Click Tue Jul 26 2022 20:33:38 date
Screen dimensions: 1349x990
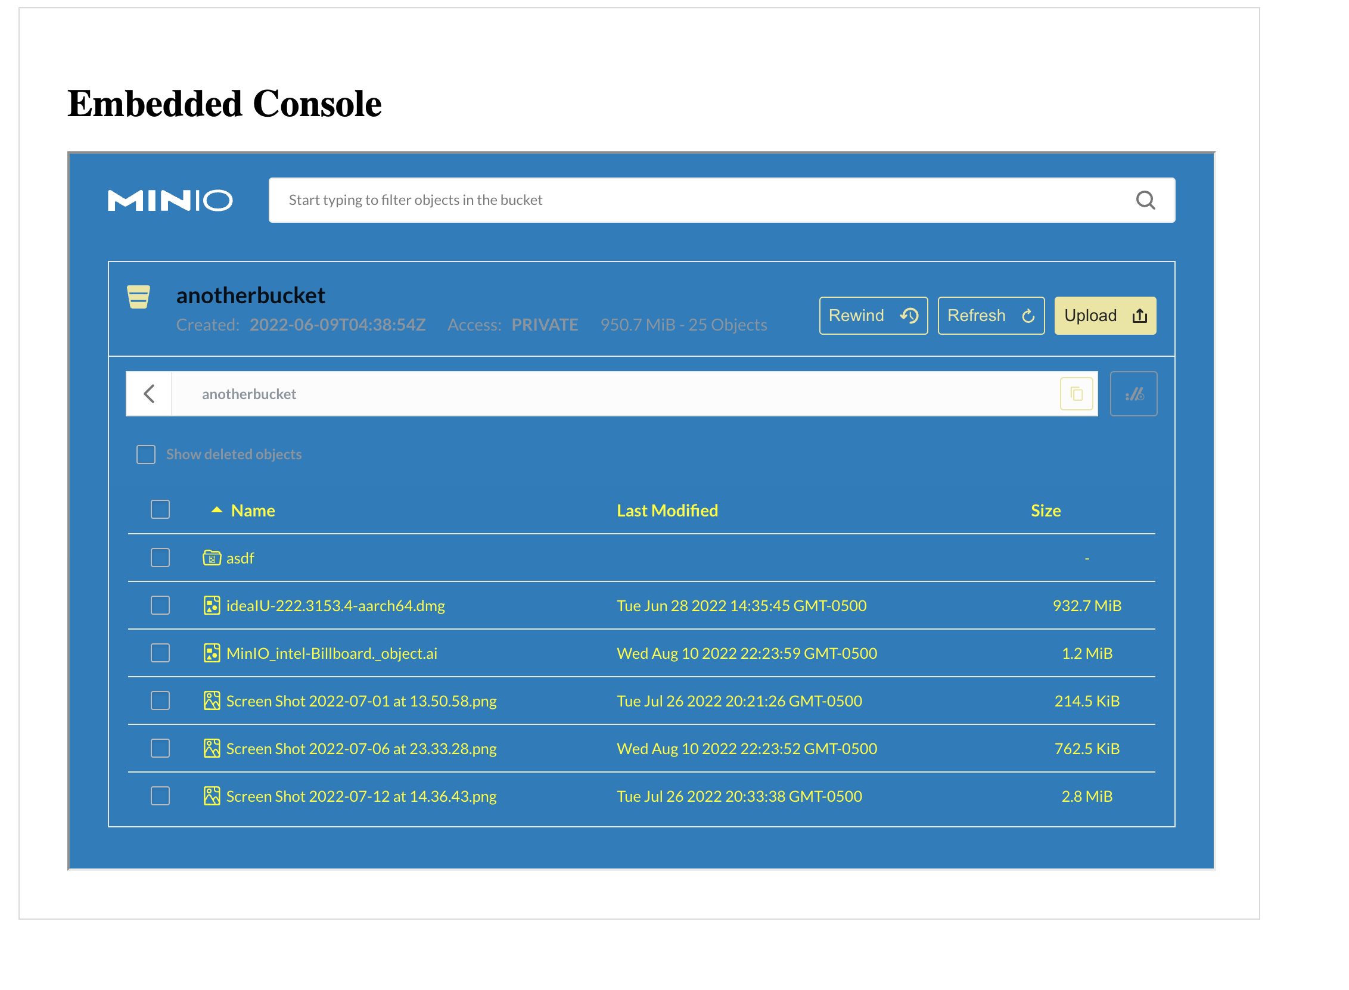tap(739, 796)
